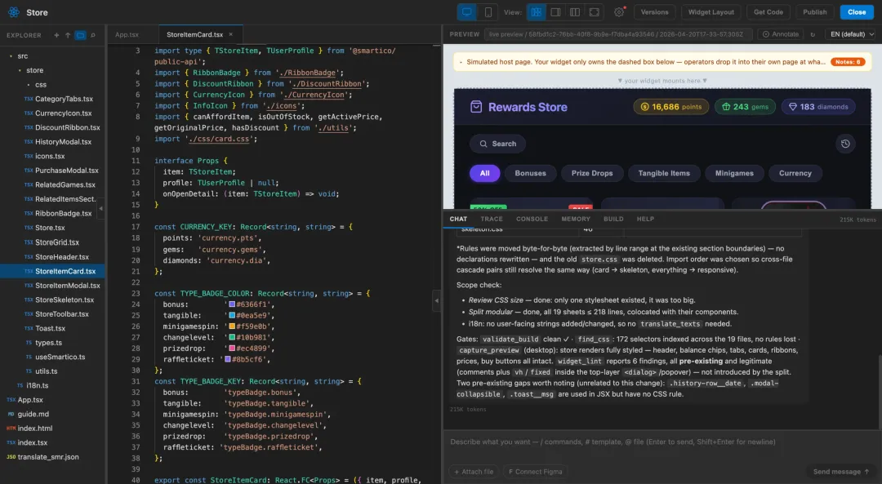
Task: Select the All category pill
Action: [484, 173]
